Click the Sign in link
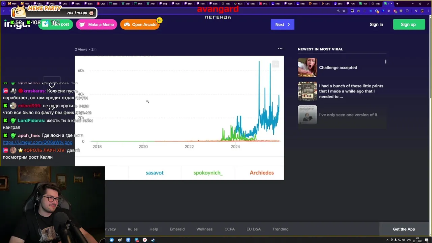 (x=376, y=24)
